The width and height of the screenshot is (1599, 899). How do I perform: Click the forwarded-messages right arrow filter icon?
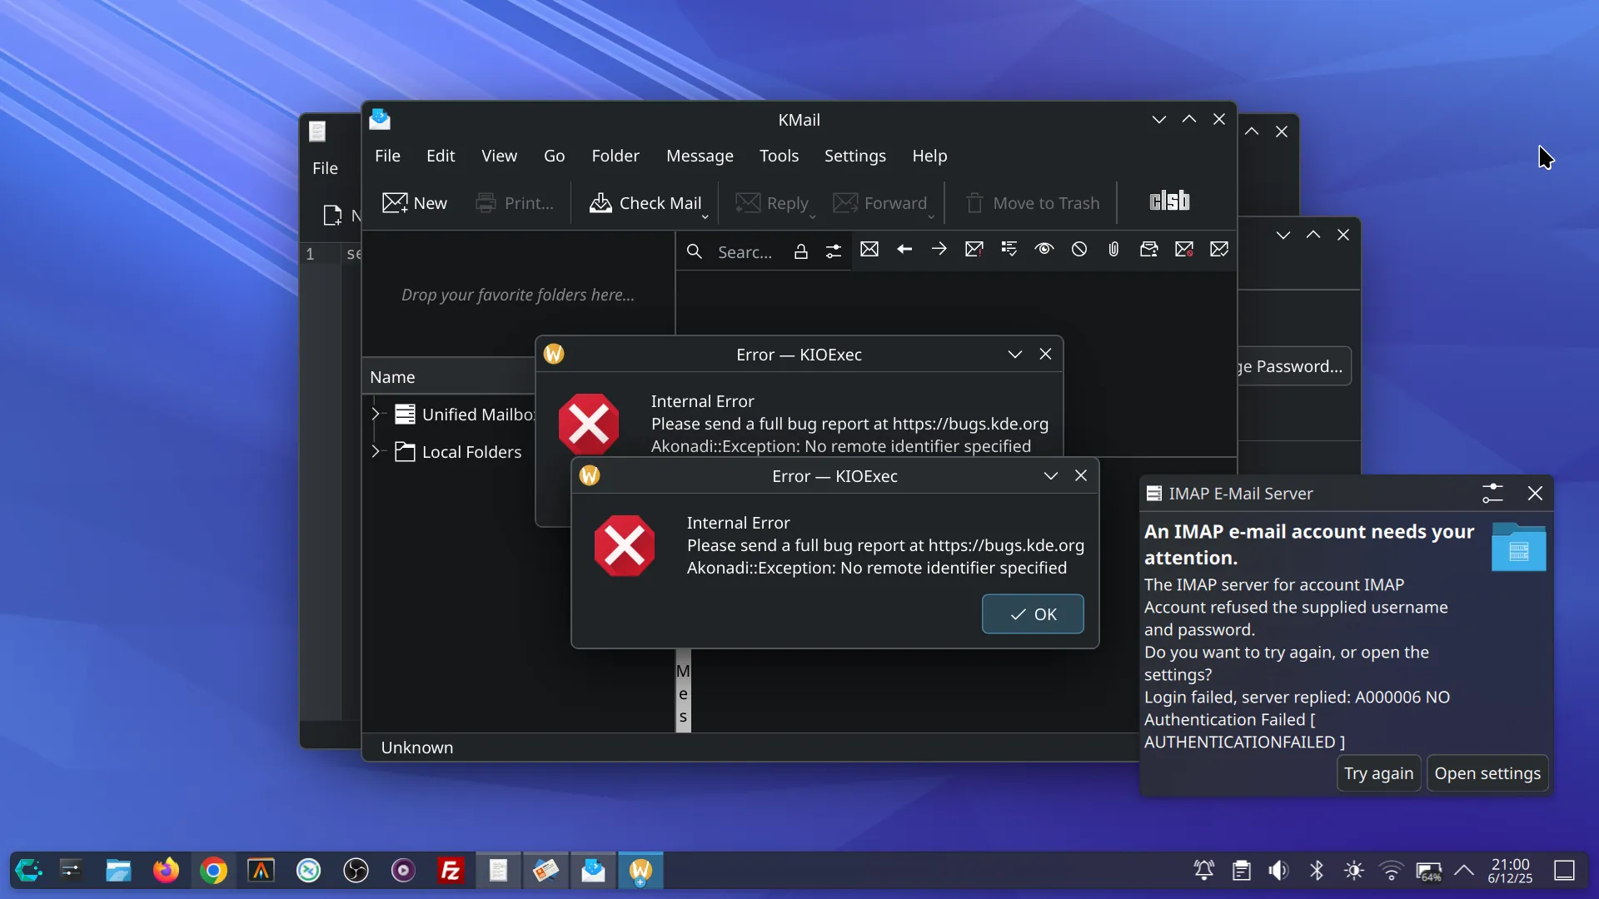(x=939, y=250)
